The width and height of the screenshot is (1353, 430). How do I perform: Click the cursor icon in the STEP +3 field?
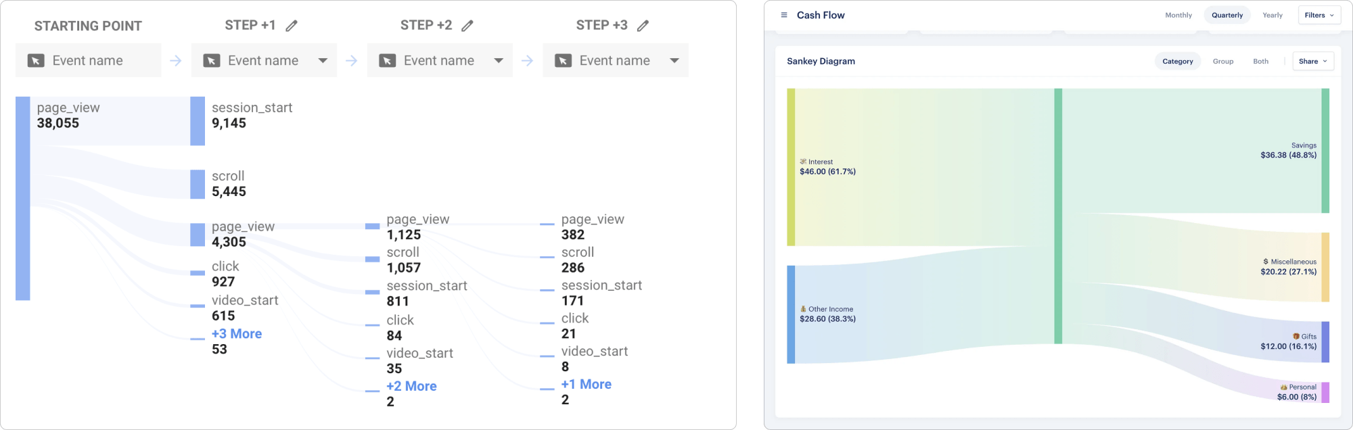click(x=565, y=60)
